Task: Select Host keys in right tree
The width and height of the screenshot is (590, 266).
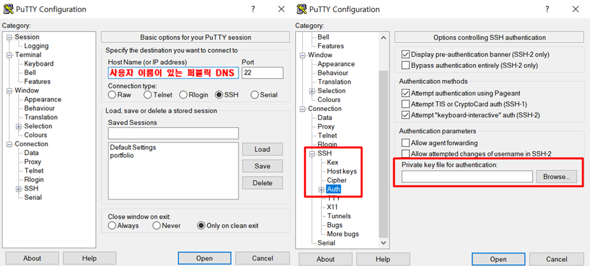Action: pyautogui.click(x=342, y=171)
